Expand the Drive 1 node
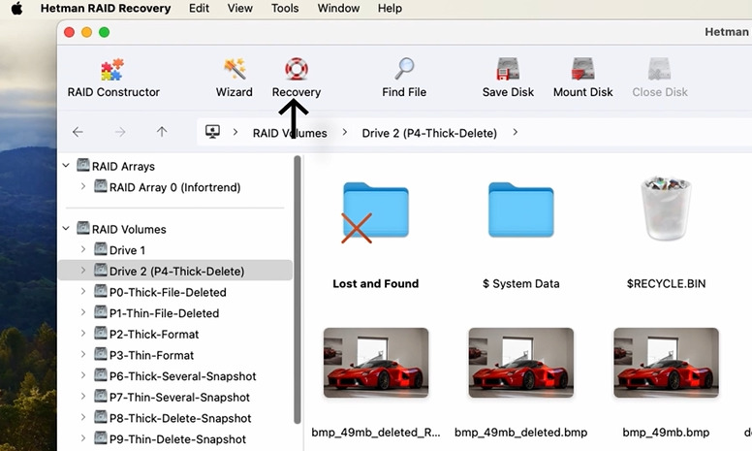The width and height of the screenshot is (752, 451). point(83,249)
